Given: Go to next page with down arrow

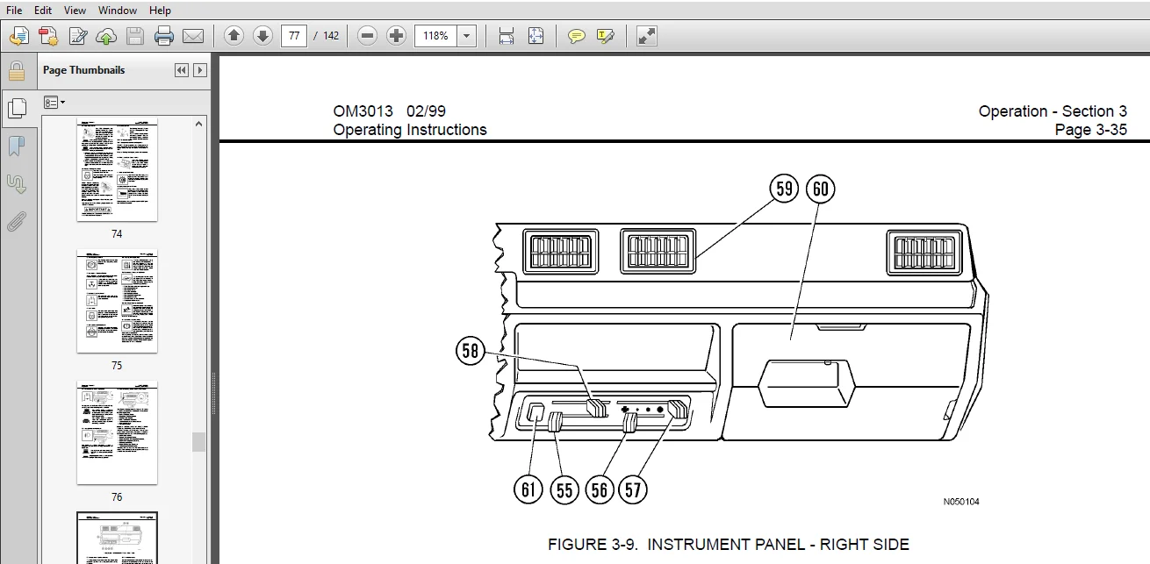Looking at the screenshot, I should (x=262, y=36).
